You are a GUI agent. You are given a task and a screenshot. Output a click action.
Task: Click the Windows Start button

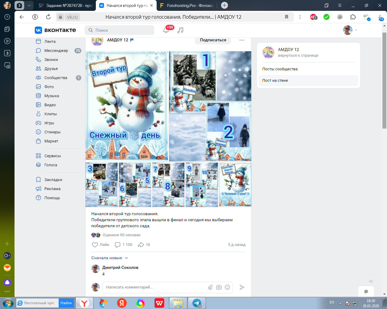(x=8, y=303)
